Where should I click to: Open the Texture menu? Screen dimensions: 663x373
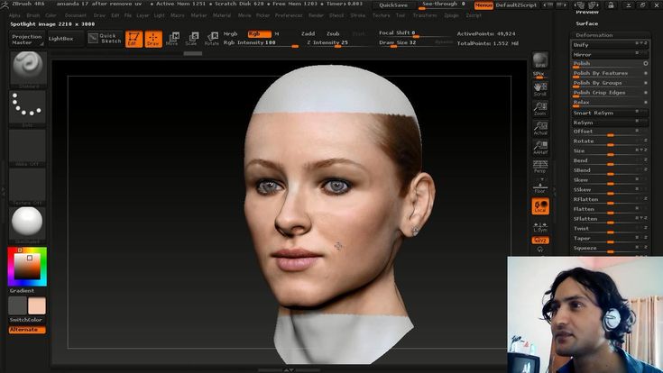381,15
